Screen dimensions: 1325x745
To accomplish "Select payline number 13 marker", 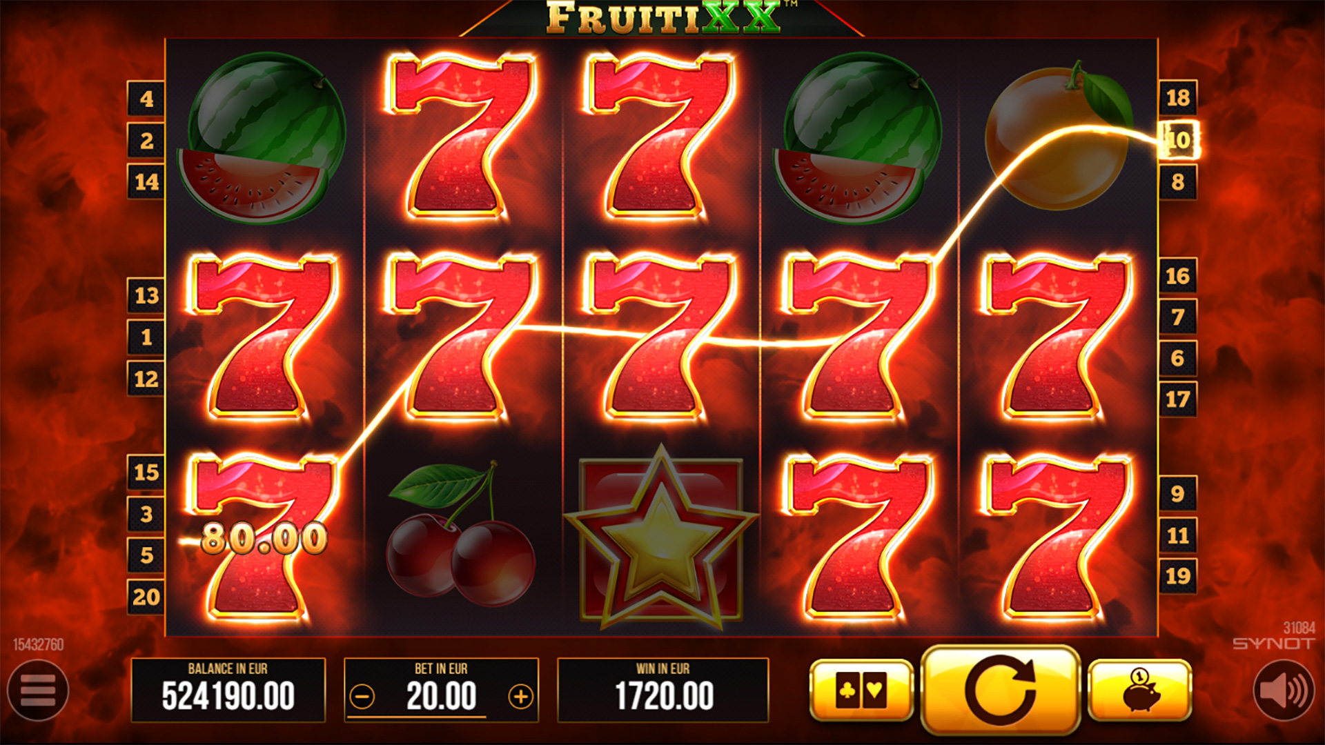I will (x=146, y=296).
